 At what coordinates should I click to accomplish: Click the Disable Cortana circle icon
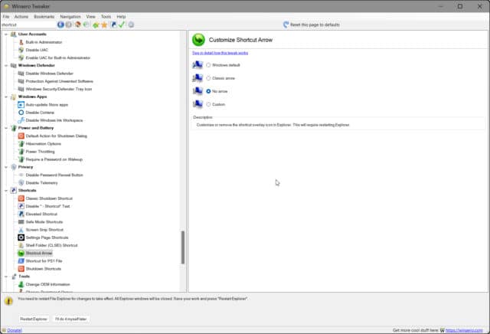(21, 113)
